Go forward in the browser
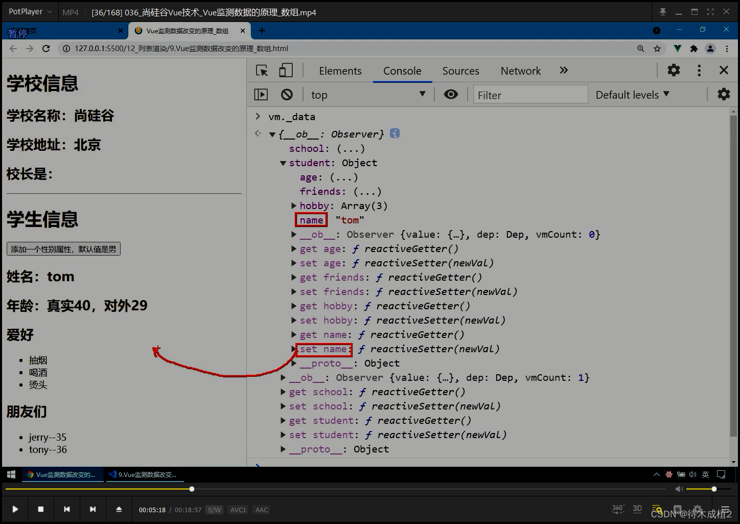The width and height of the screenshot is (740, 524). 30,49
